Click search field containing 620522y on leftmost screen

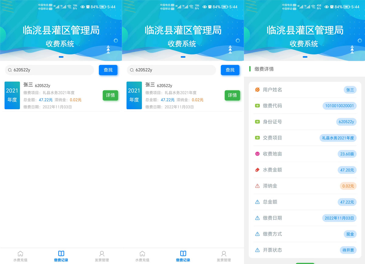[50, 70]
